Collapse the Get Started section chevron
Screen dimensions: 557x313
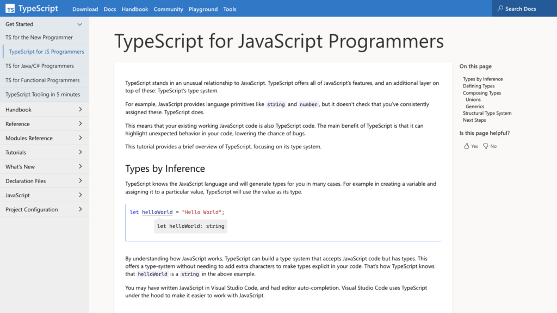click(79, 24)
